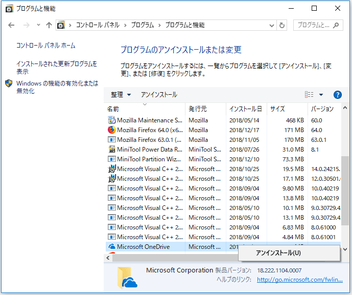
Task: Open the blue help question mark icon
Action: tap(337, 95)
